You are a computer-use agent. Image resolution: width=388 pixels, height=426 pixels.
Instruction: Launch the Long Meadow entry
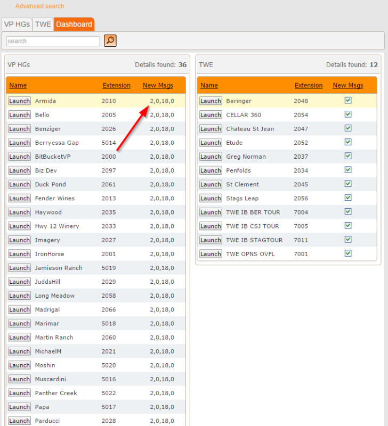click(x=19, y=296)
